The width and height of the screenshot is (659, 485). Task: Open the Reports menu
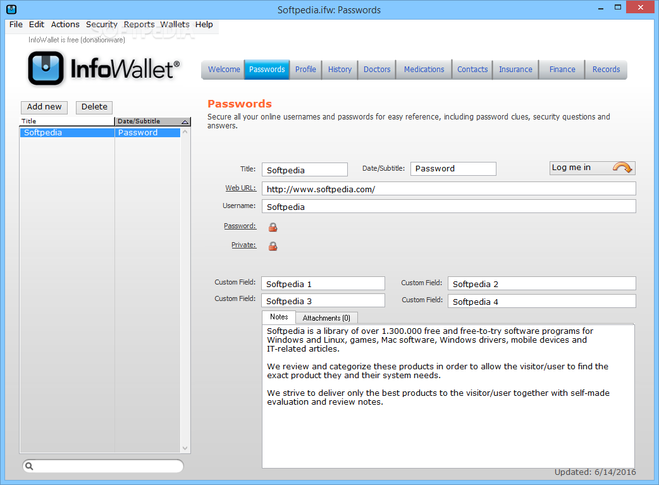(x=139, y=25)
